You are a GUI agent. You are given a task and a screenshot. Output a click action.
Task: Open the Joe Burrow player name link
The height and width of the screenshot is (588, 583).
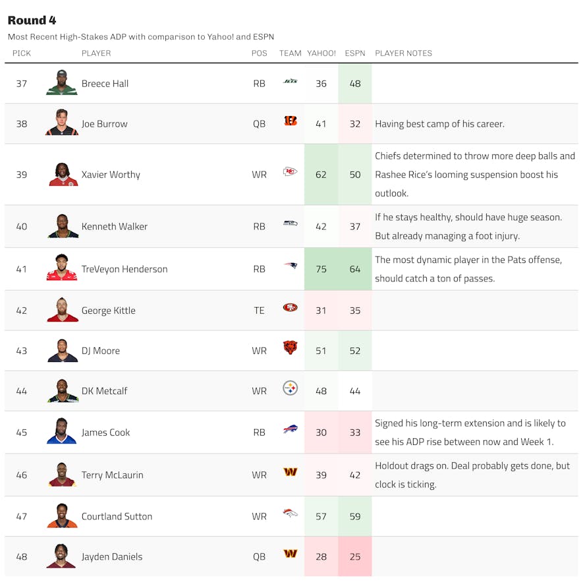[105, 124]
